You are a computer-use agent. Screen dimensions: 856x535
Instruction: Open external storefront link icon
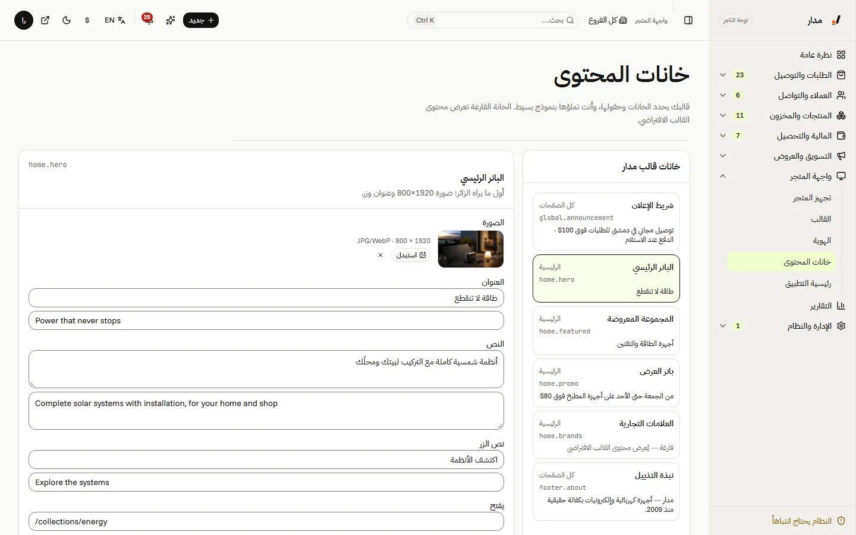[x=45, y=20]
